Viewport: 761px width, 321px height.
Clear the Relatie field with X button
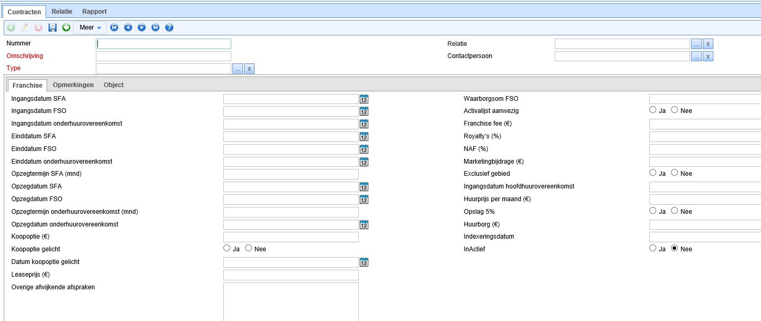tap(708, 44)
